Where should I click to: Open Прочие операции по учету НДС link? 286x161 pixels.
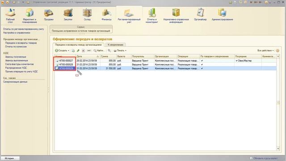pyautogui.click(x=21, y=72)
